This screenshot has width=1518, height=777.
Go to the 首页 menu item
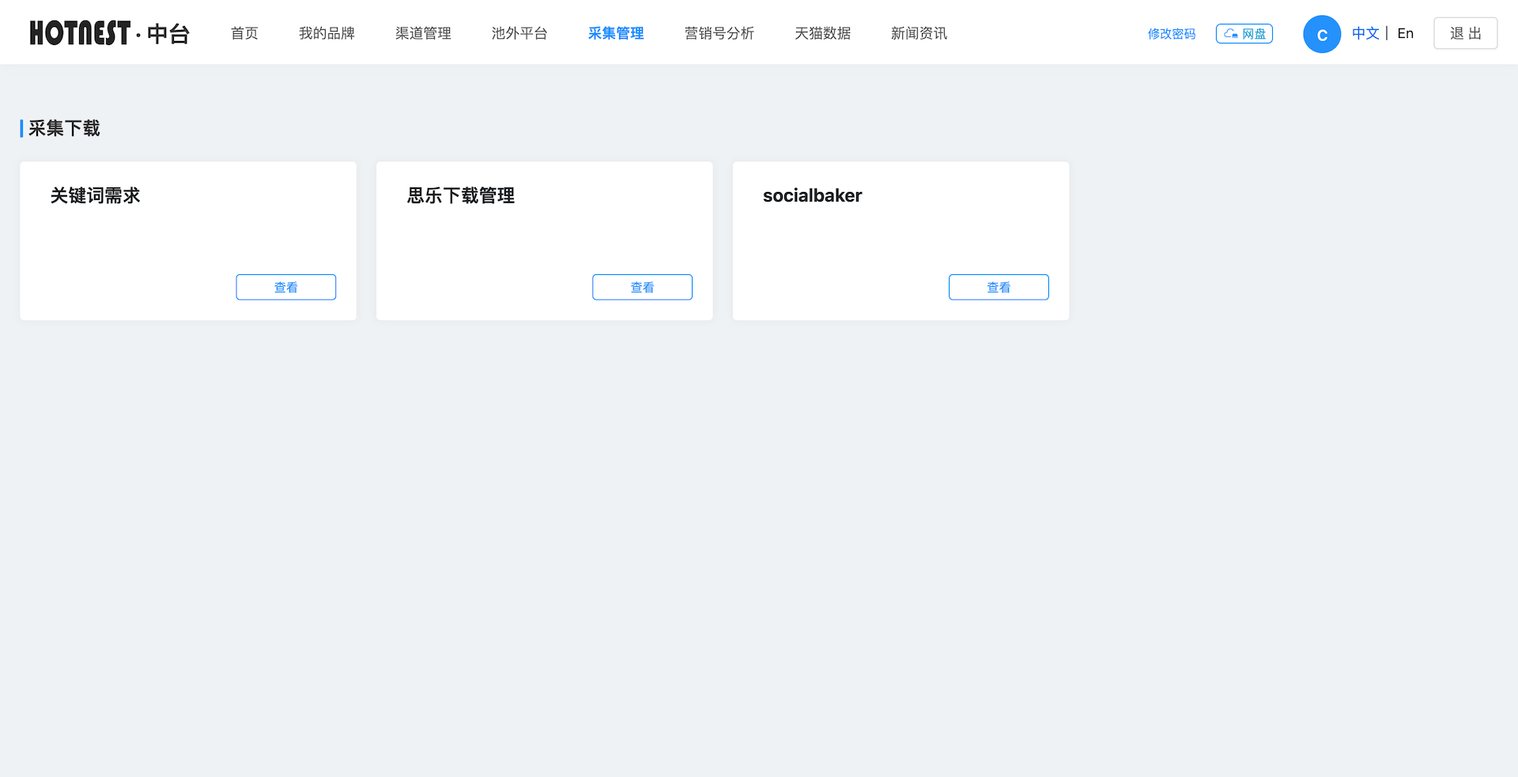tap(244, 33)
